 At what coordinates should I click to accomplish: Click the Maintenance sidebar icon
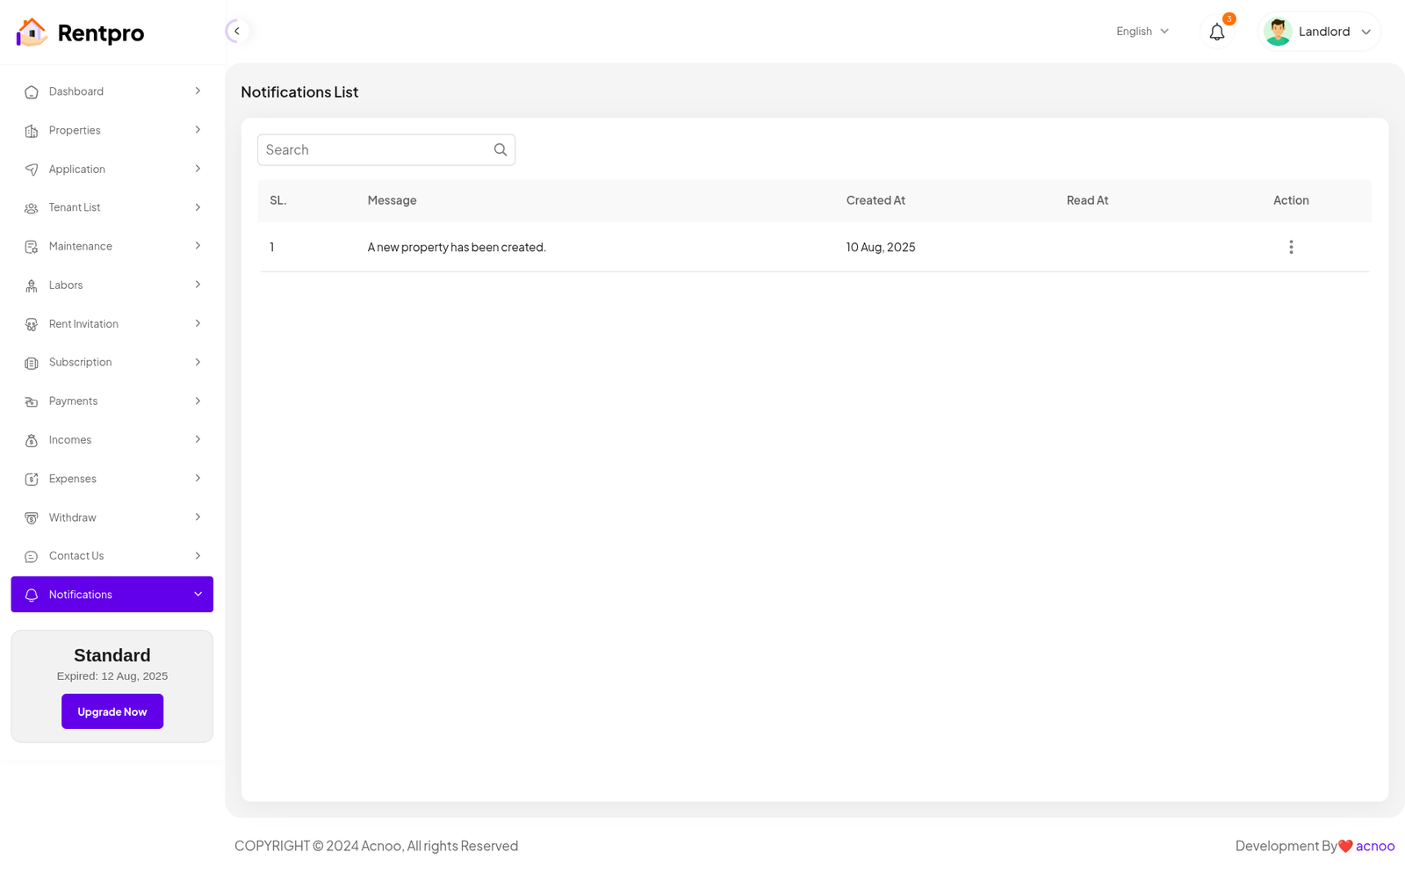(32, 247)
